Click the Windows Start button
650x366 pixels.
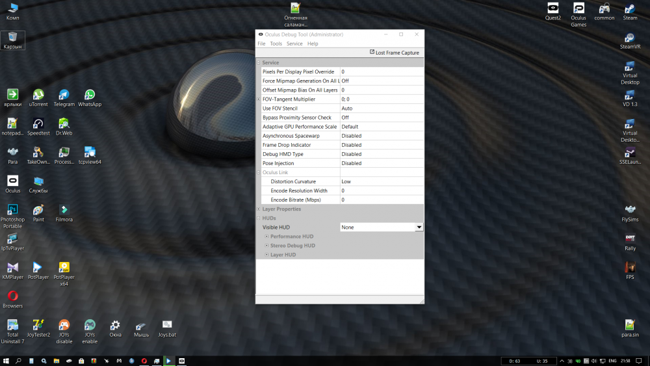coord(6,360)
